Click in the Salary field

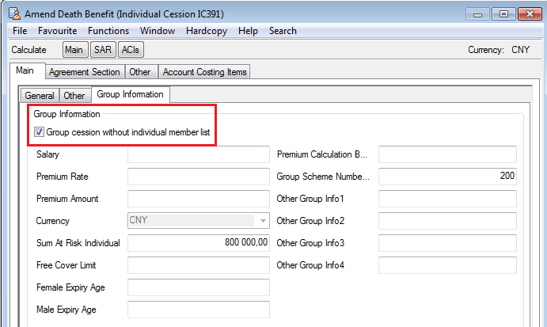pos(198,154)
